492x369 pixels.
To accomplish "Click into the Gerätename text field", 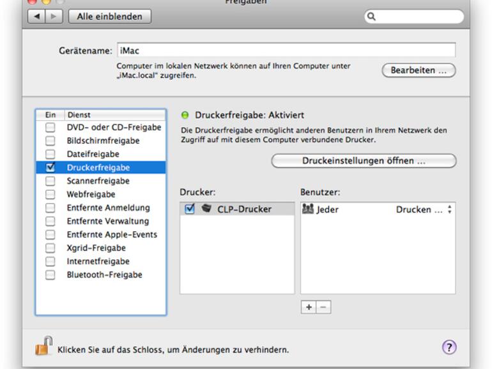I will click(x=286, y=50).
